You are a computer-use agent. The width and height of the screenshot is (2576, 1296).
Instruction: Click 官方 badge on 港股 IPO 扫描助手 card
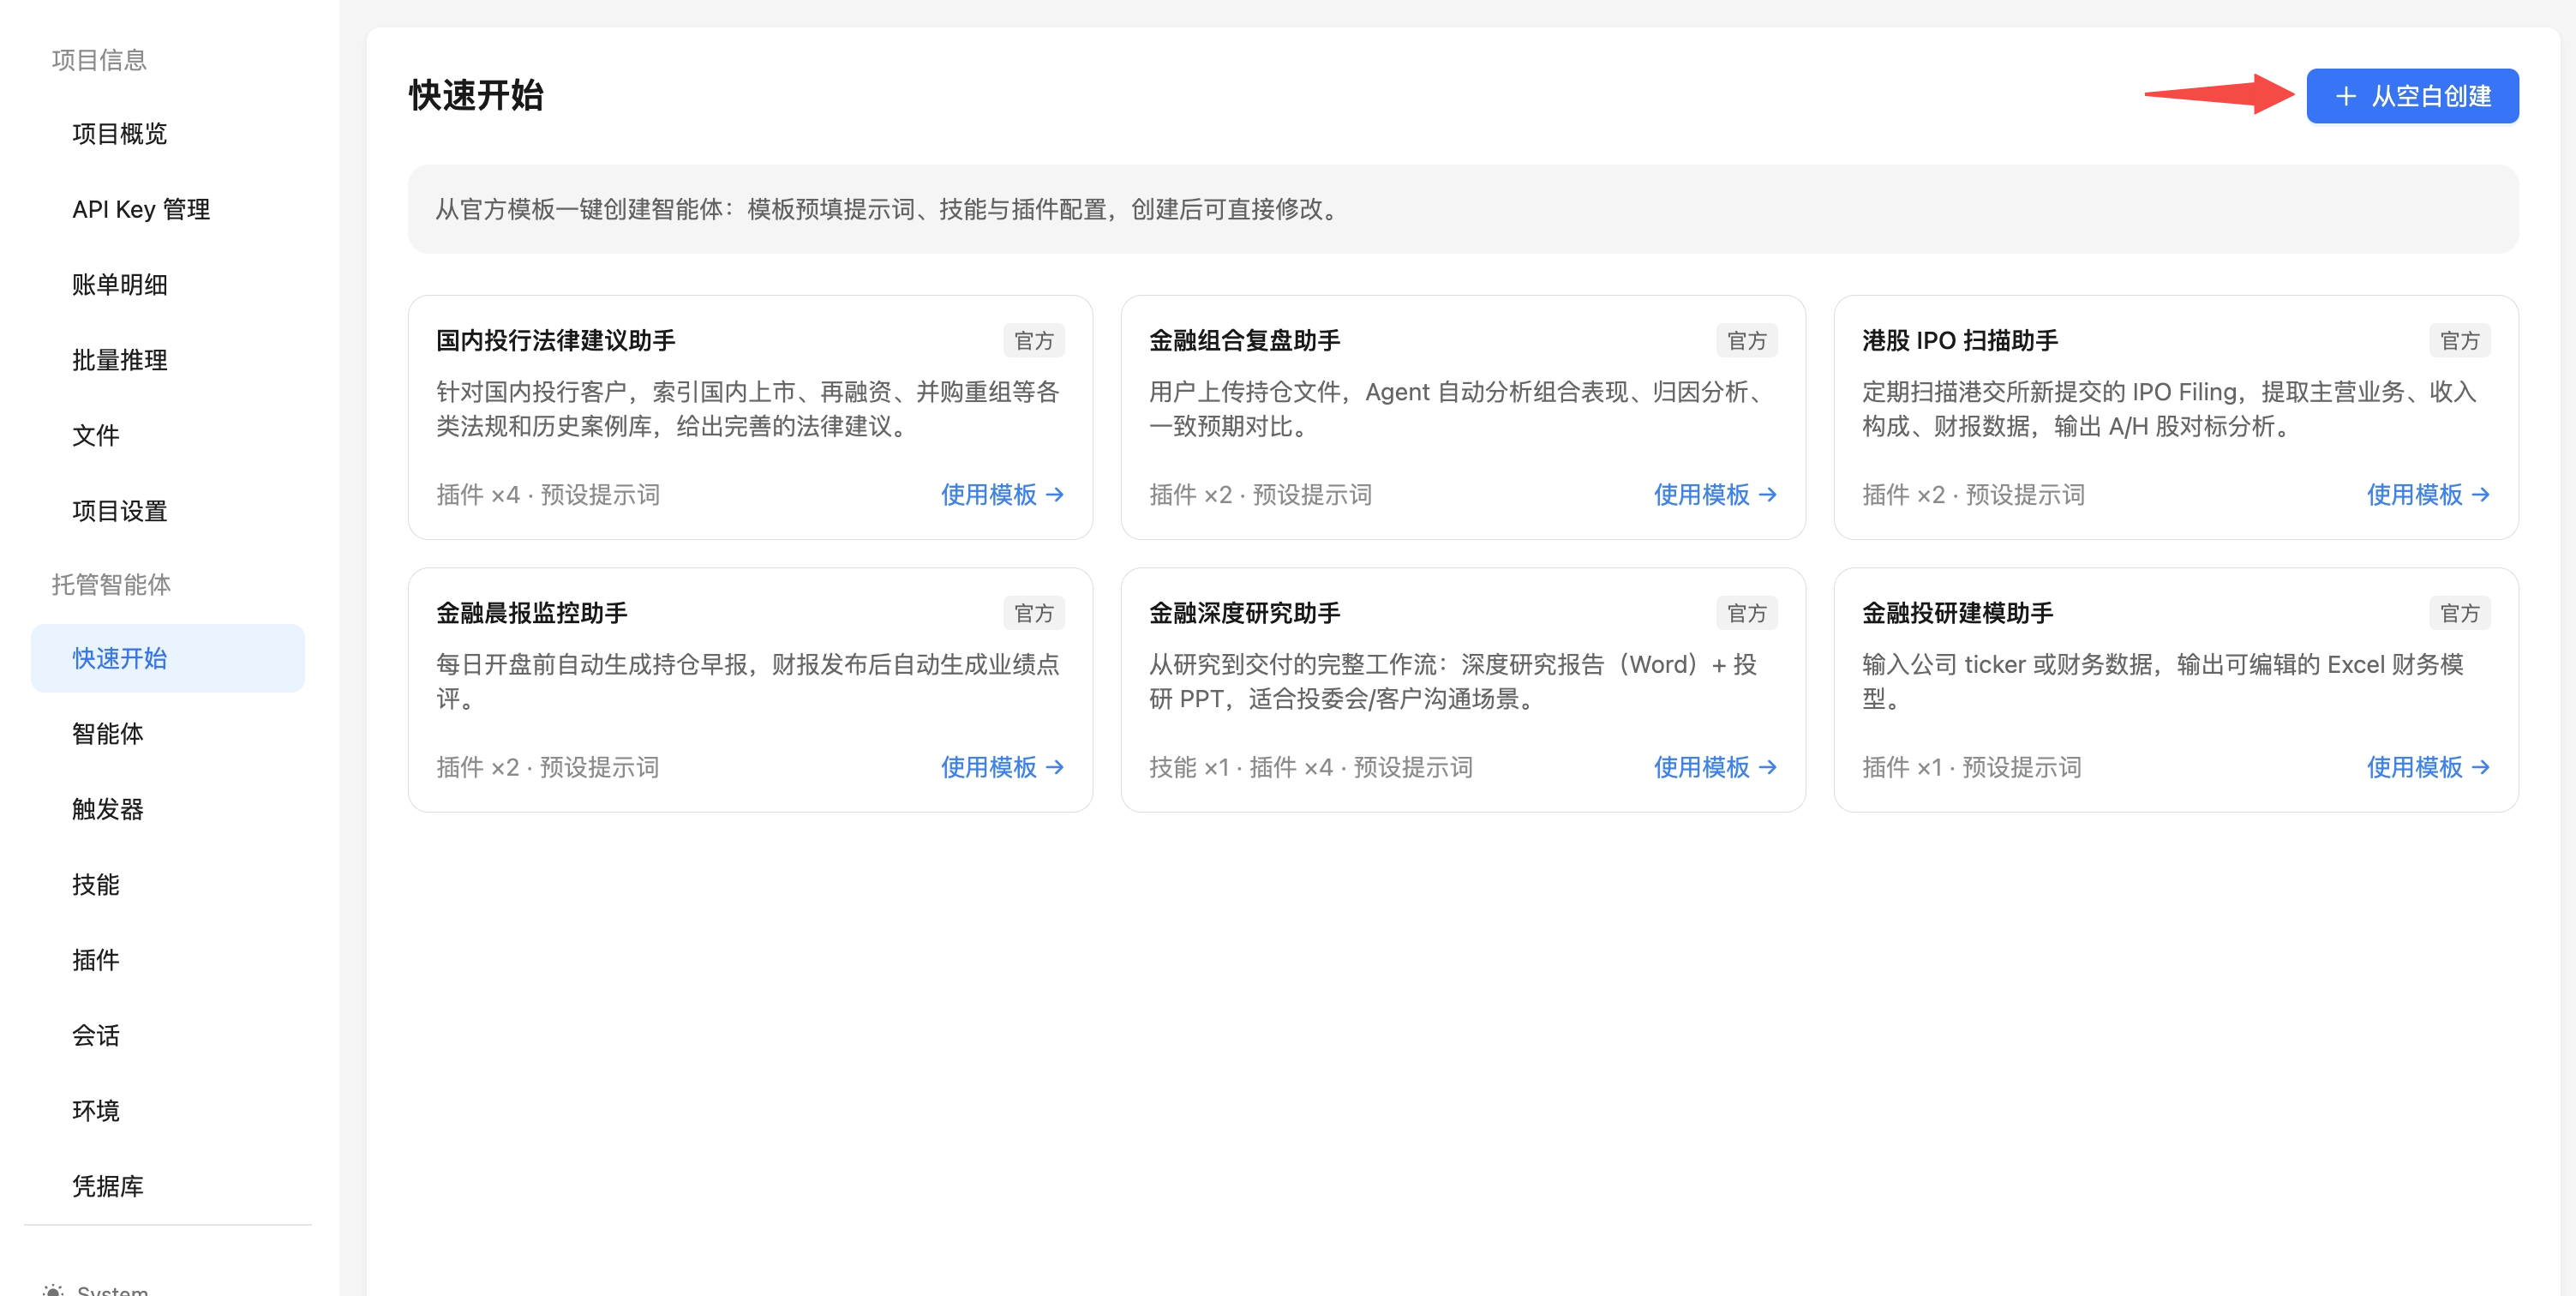2460,341
